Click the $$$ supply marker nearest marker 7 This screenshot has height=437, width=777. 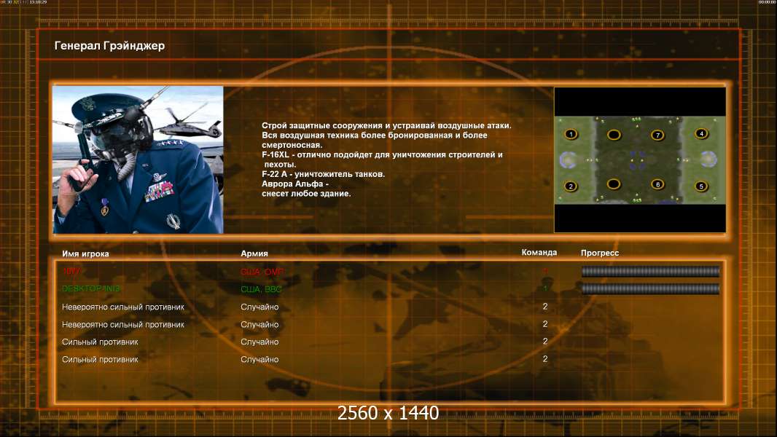(637, 119)
